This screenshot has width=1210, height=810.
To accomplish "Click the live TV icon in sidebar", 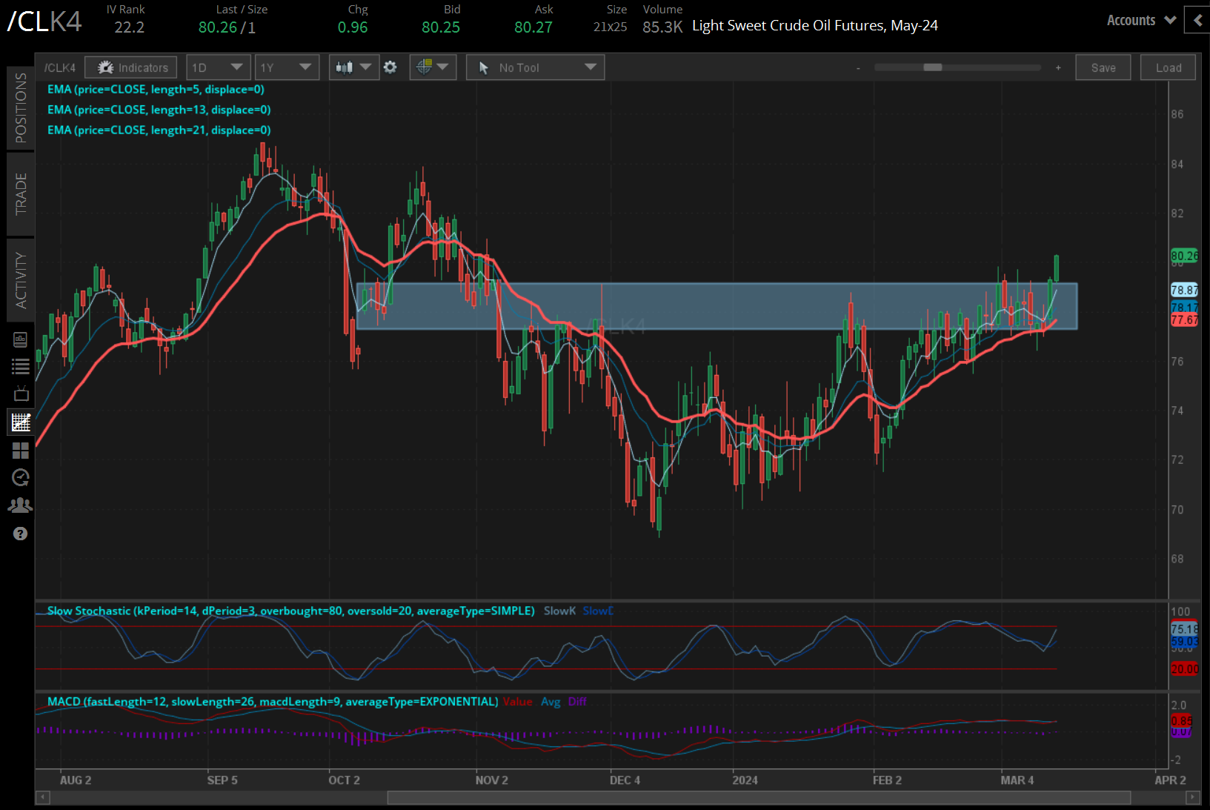I will click(x=20, y=394).
